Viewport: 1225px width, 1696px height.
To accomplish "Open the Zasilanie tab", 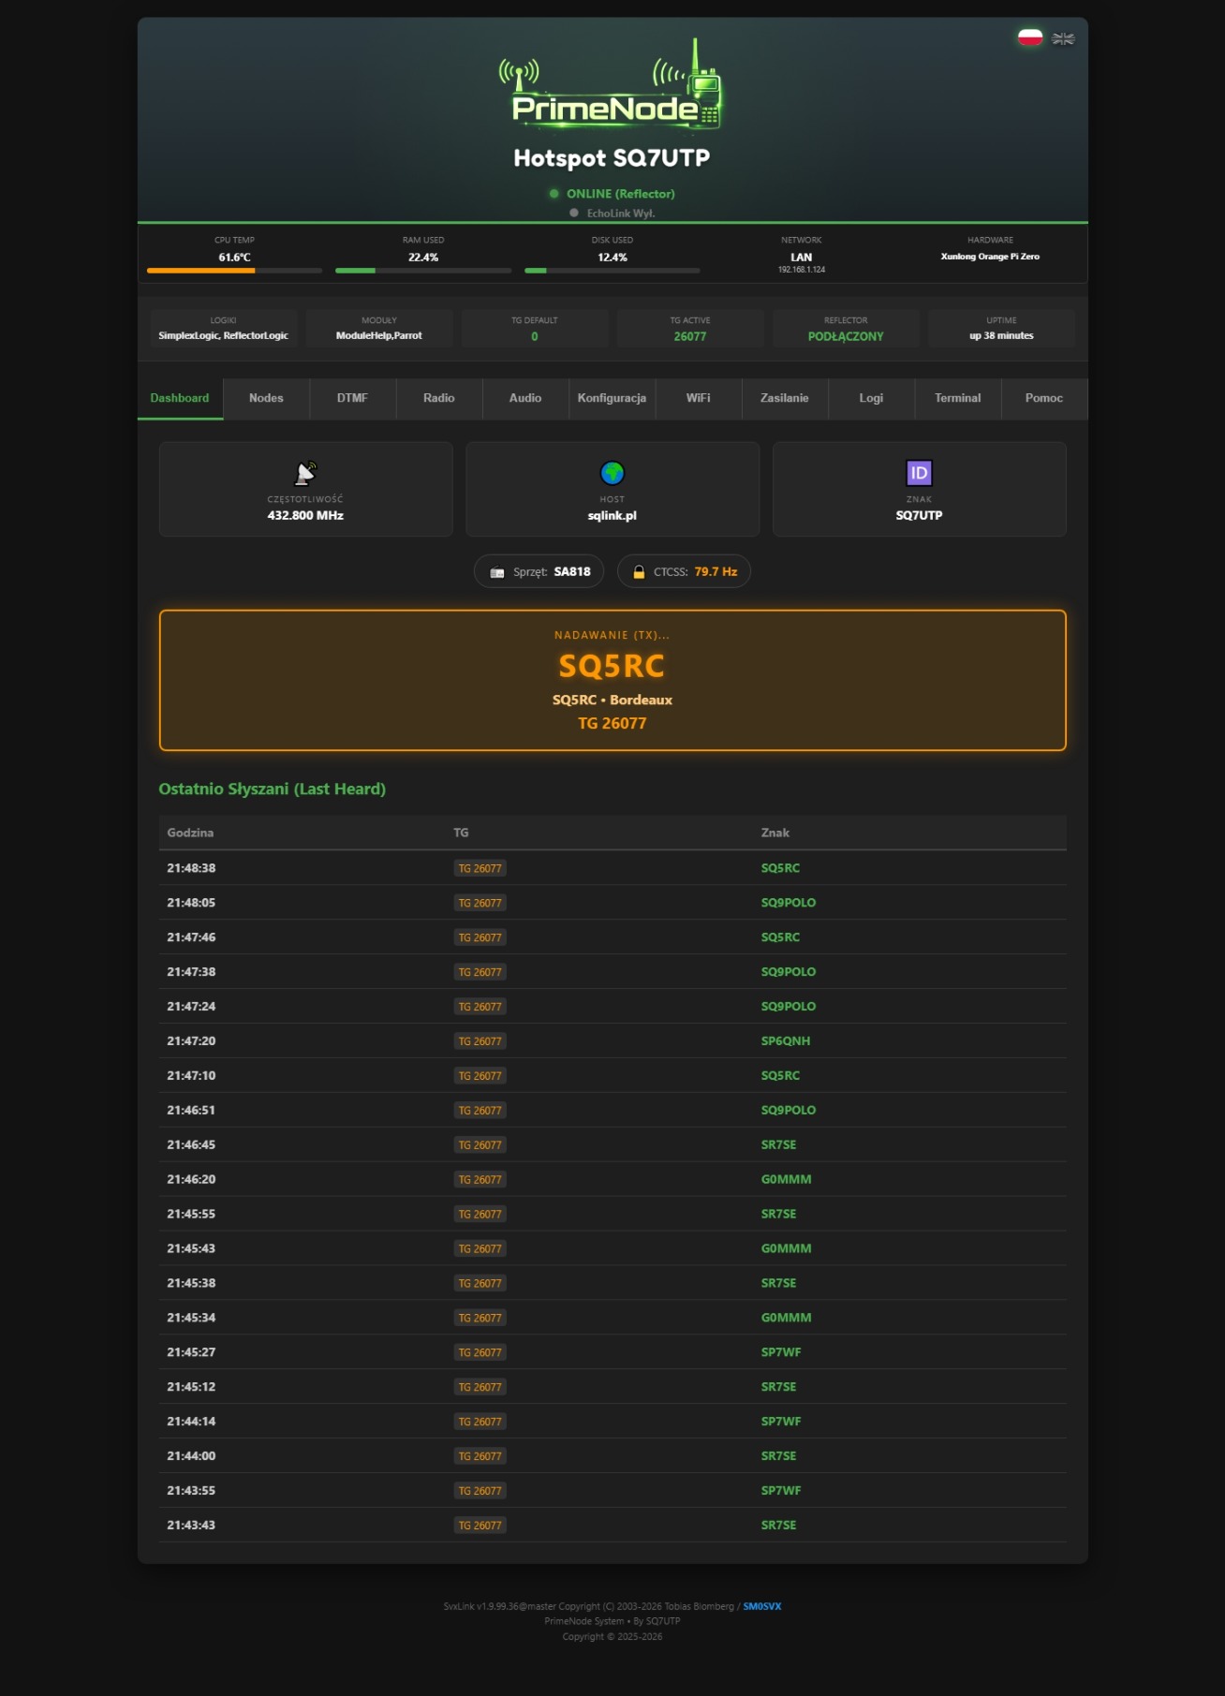I will (785, 398).
